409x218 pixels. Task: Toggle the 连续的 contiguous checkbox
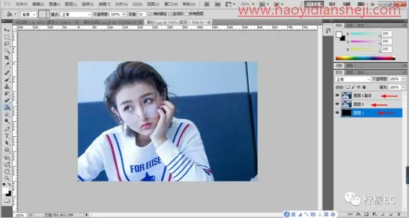[170, 14]
